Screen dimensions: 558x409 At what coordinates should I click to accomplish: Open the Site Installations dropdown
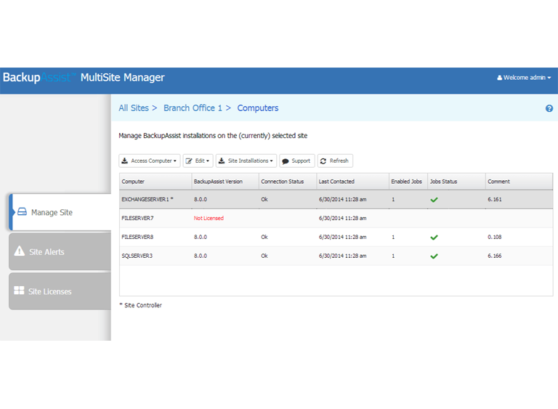[x=246, y=161]
